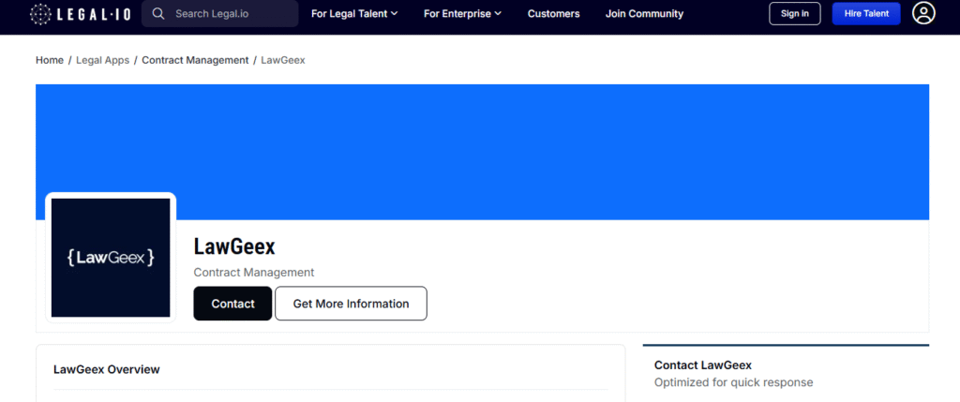Click the blue Hire Talent button
The image size is (960, 402).
pyautogui.click(x=866, y=14)
